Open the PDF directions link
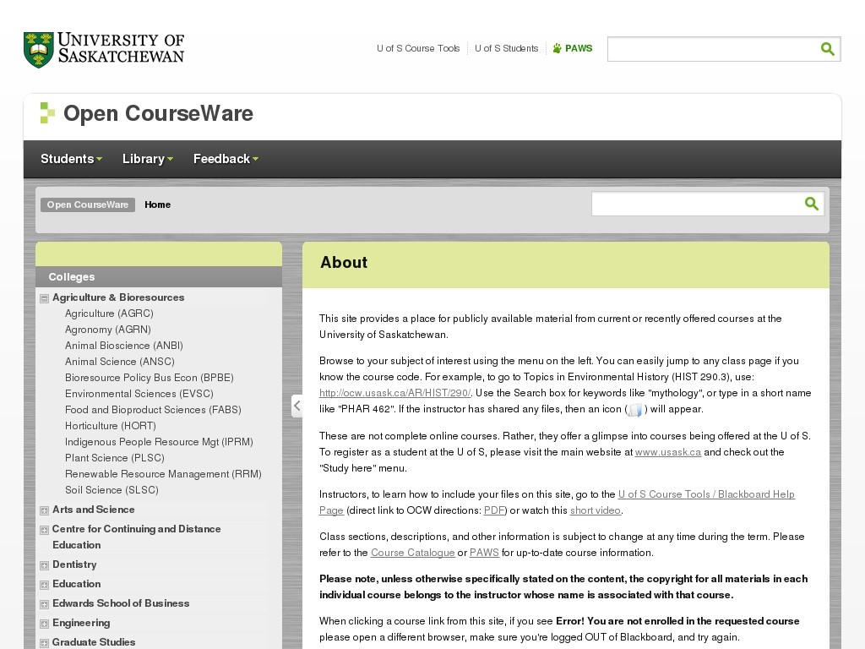 (x=494, y=510)
